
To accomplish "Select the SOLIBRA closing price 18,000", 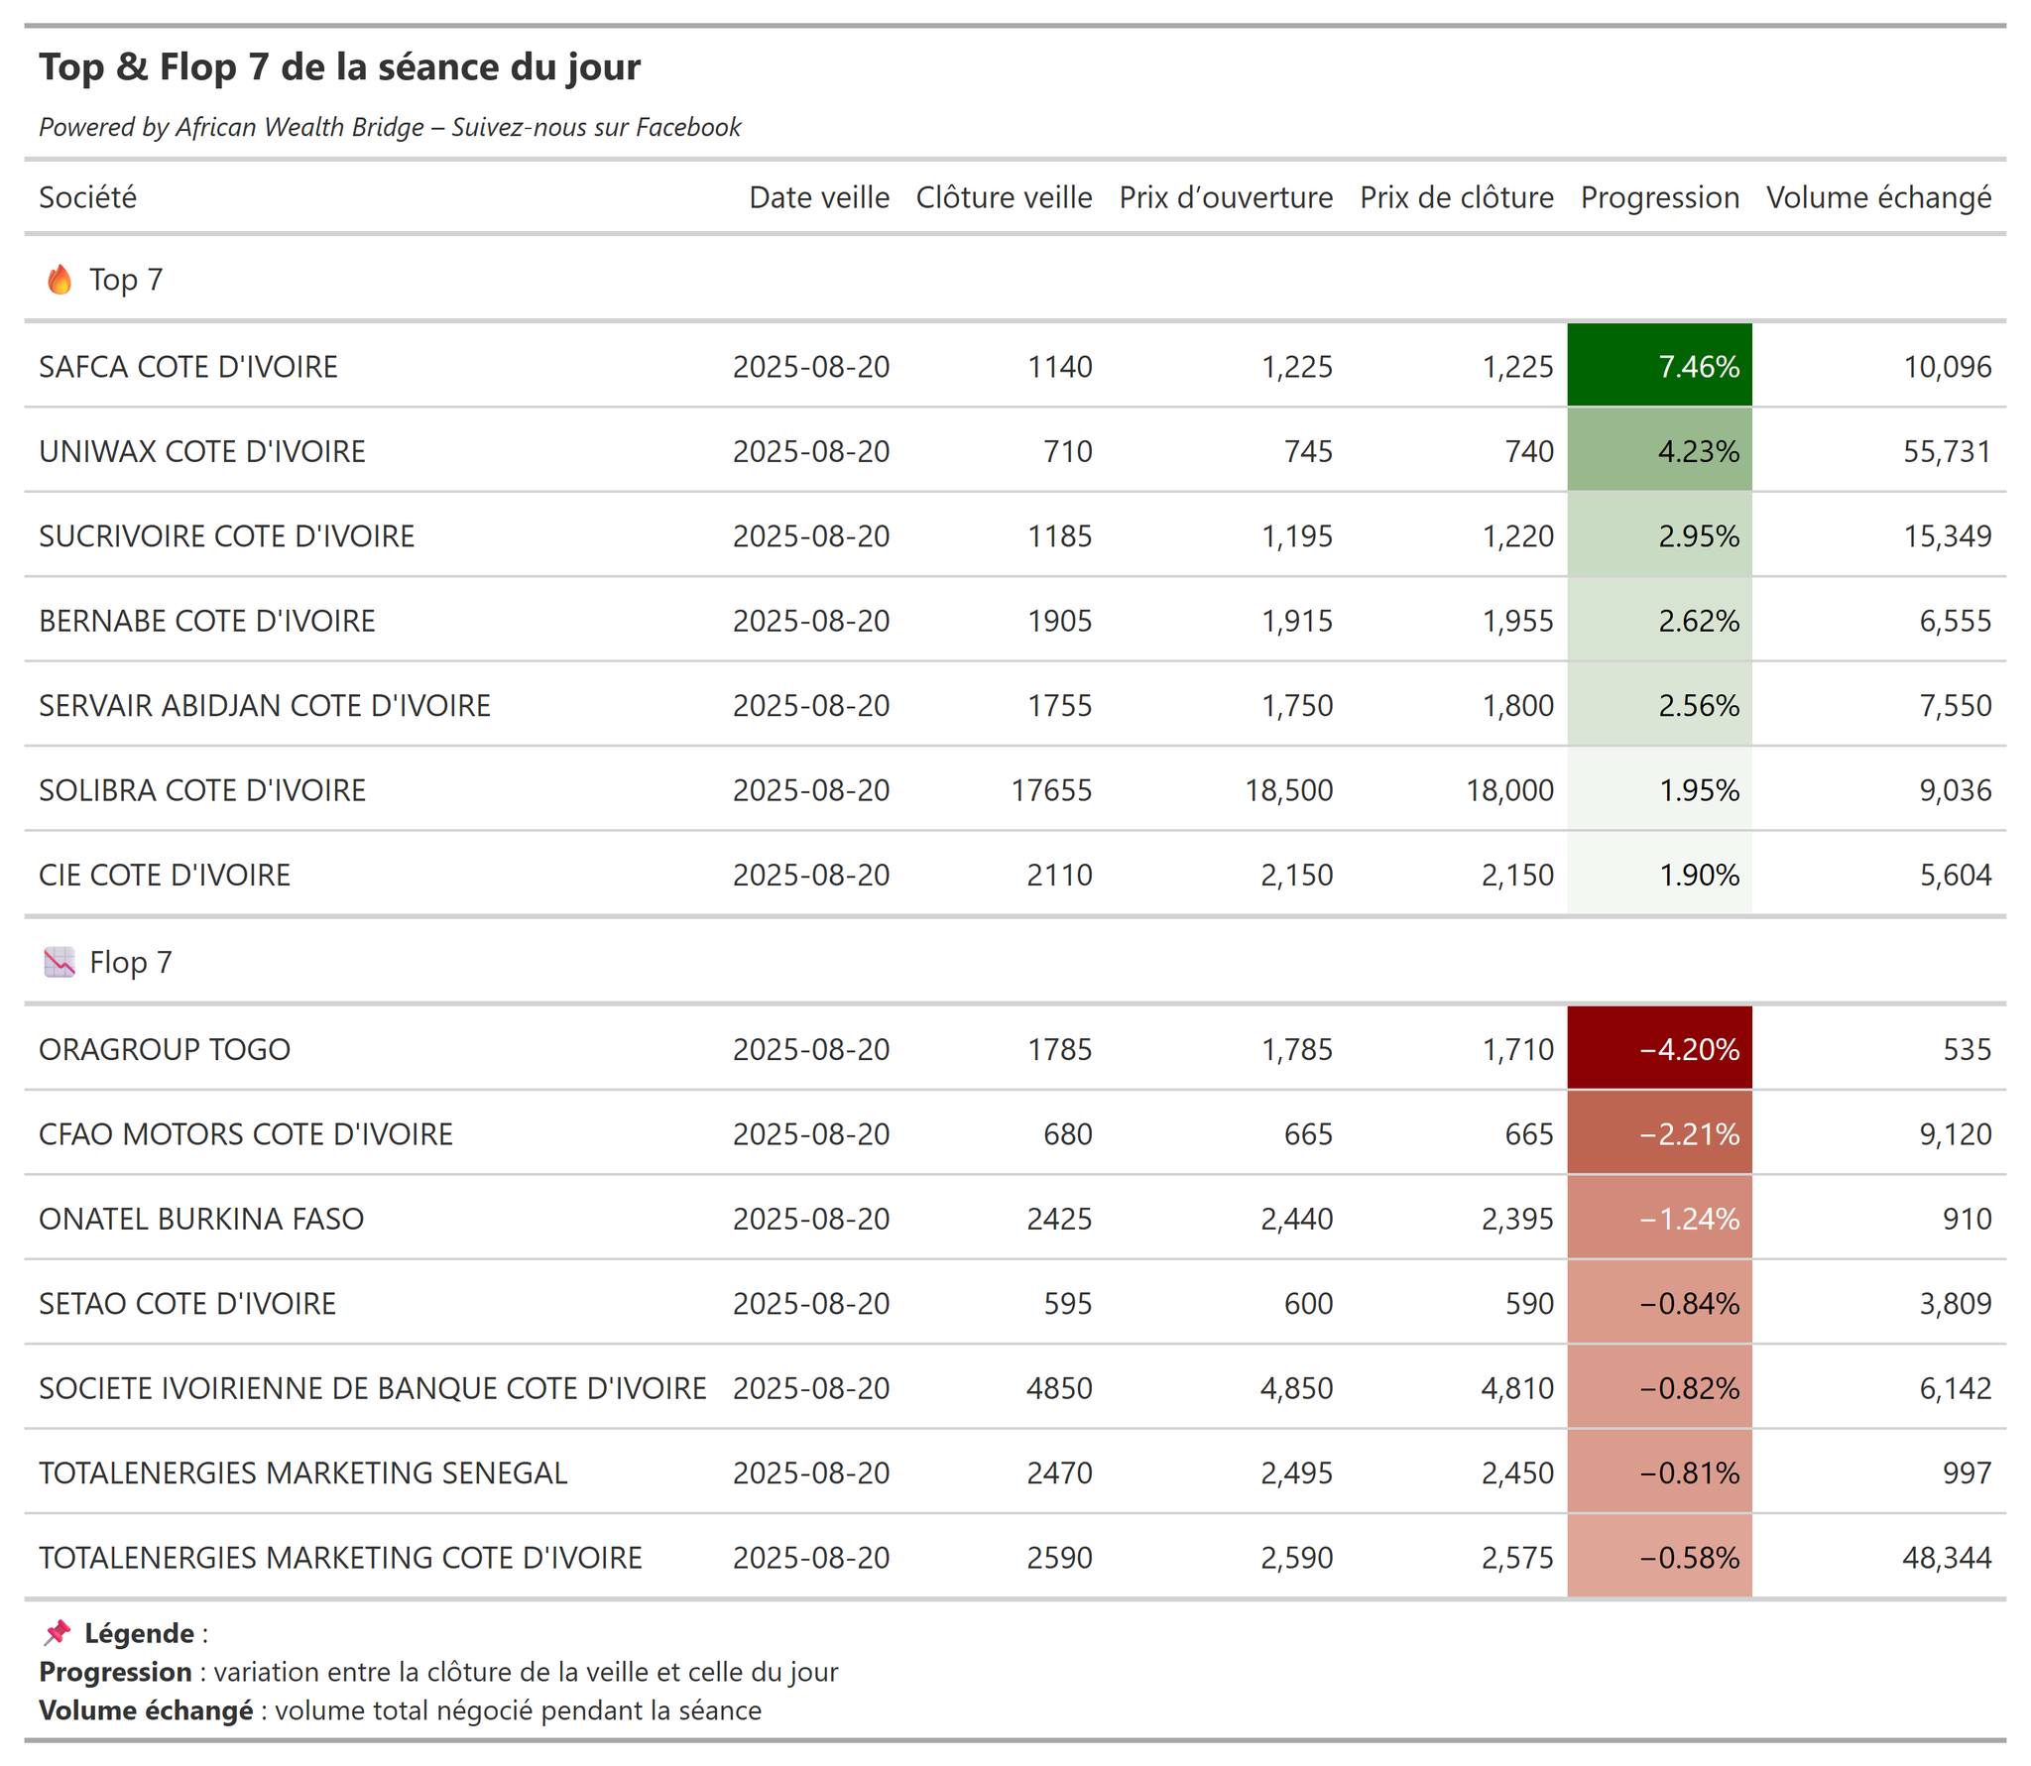I will [1509, 790].
